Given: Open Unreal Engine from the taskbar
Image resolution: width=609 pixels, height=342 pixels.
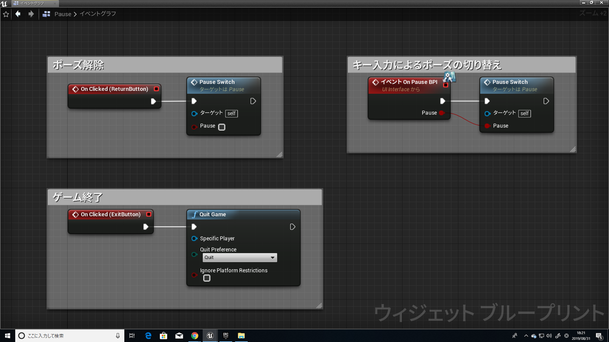Looking at the screenshot, I should pyautogui.click(x=210, y=335).
